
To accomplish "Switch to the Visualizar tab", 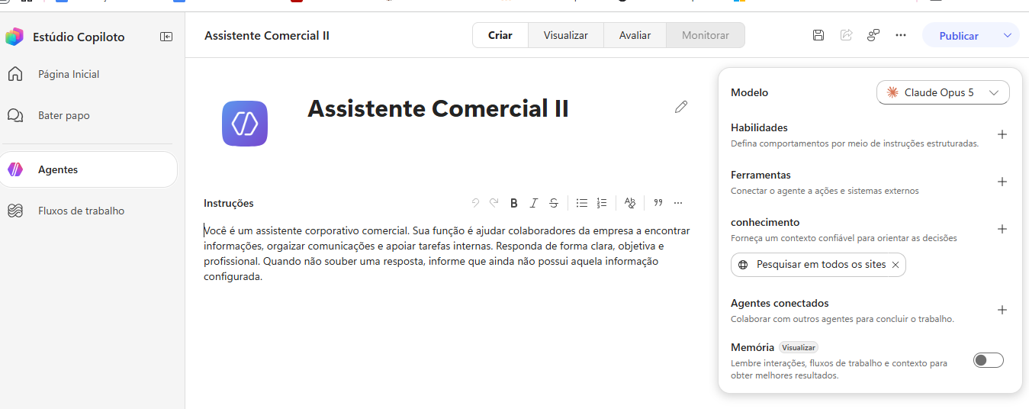I will (566, 35).
